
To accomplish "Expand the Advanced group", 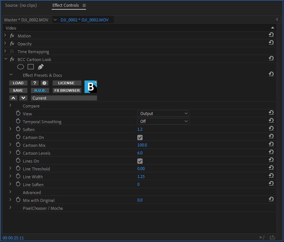I will (10, 191).
